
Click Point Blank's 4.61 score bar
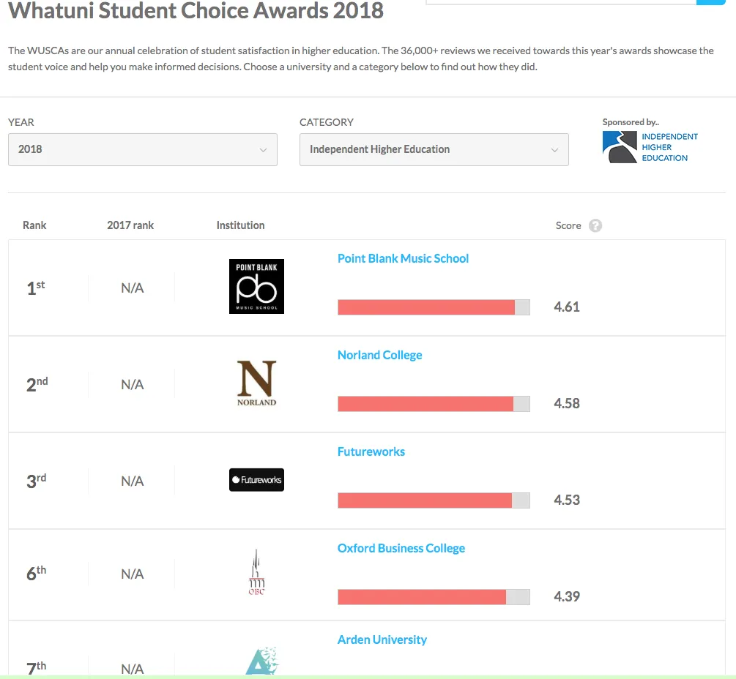coord(434,307)
